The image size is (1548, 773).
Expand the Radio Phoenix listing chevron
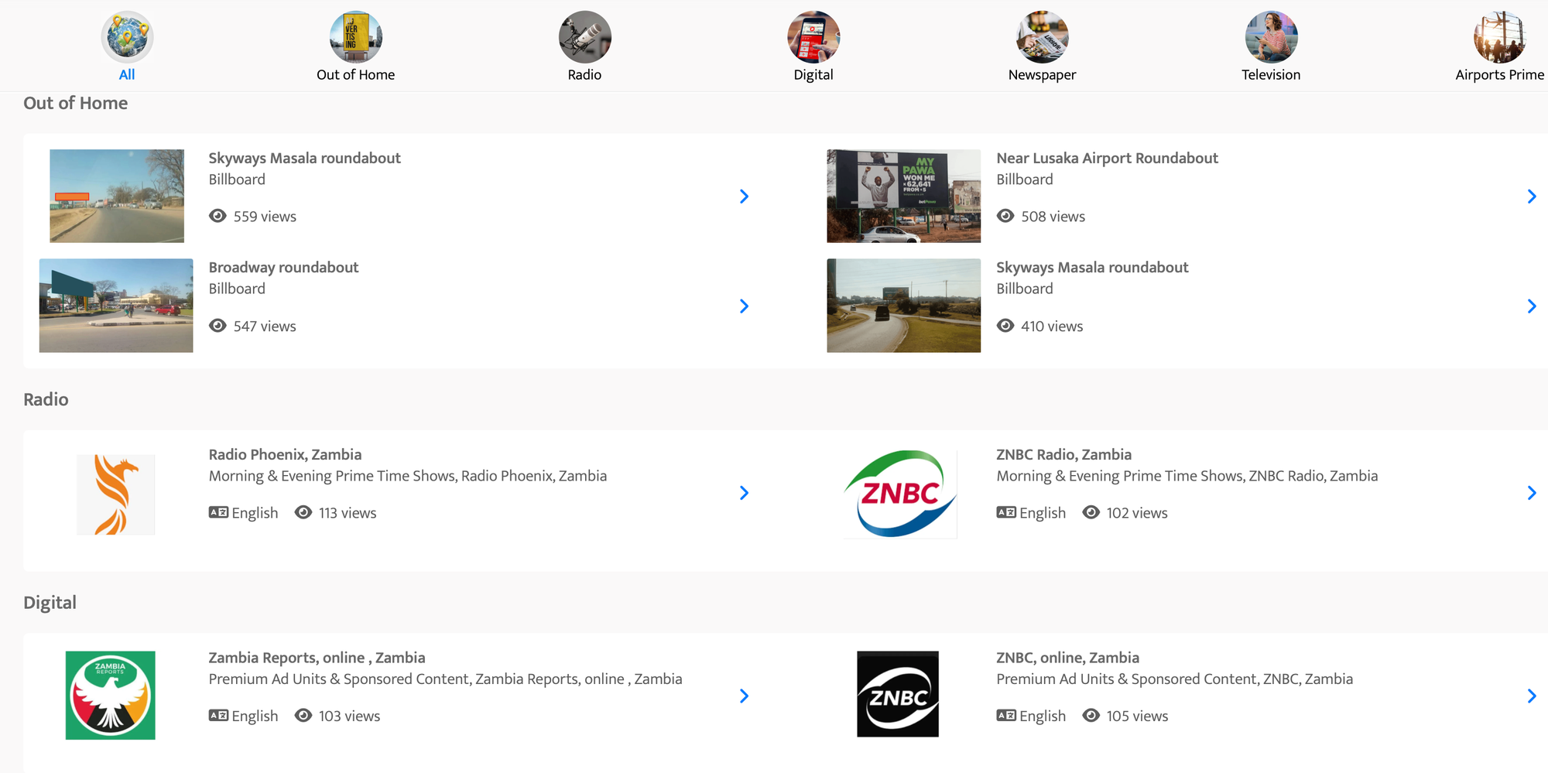coord(744,493)
